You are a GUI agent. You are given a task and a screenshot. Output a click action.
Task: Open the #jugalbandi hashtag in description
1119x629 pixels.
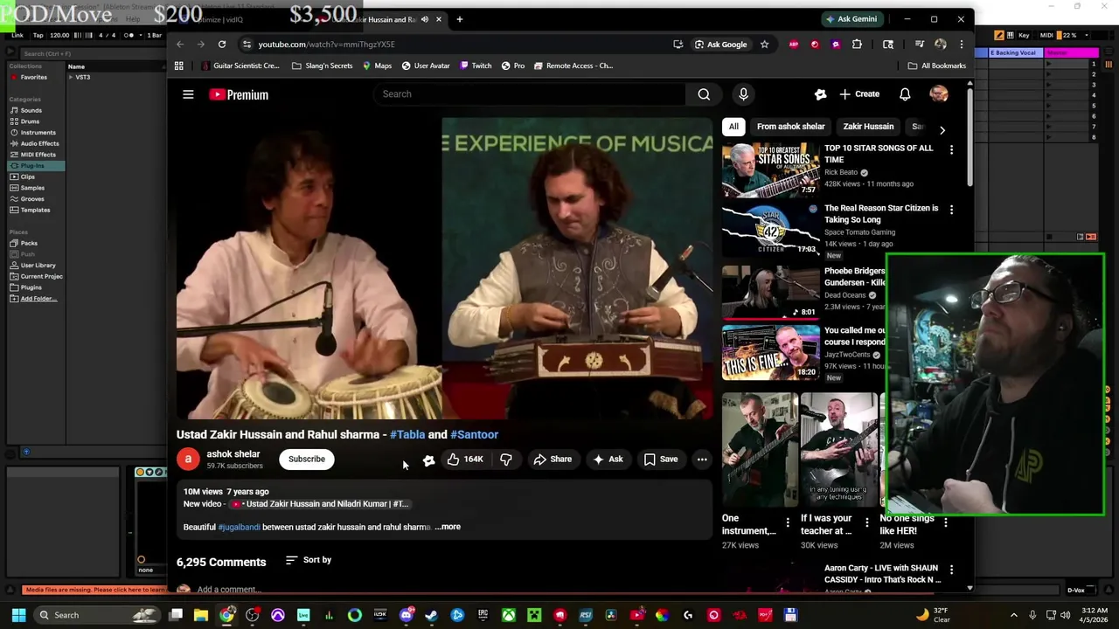(239, 527)
